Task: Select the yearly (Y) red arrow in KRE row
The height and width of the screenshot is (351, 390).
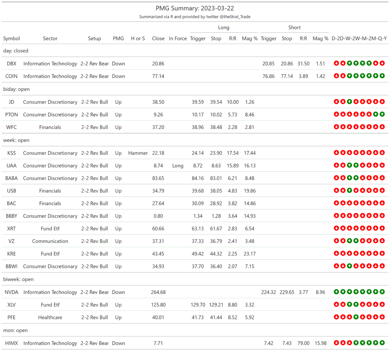Action: click(x=382, y=253)
